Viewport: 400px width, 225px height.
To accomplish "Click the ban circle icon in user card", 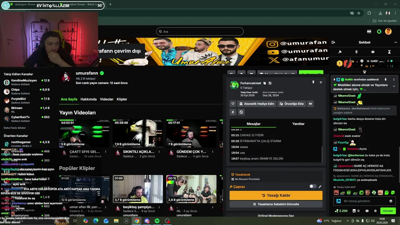I will tap(241, 112).
